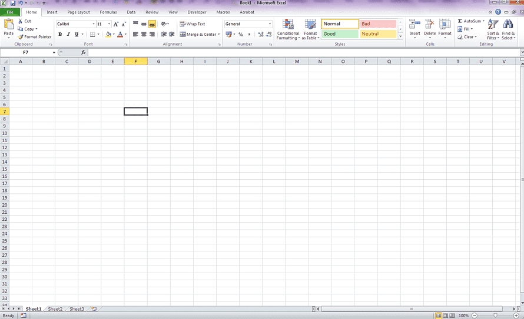This screenshot has width=524, height=319.
Task: Click the Cut scissors icon
Action: pyautogui.click(x=21, y=21)
